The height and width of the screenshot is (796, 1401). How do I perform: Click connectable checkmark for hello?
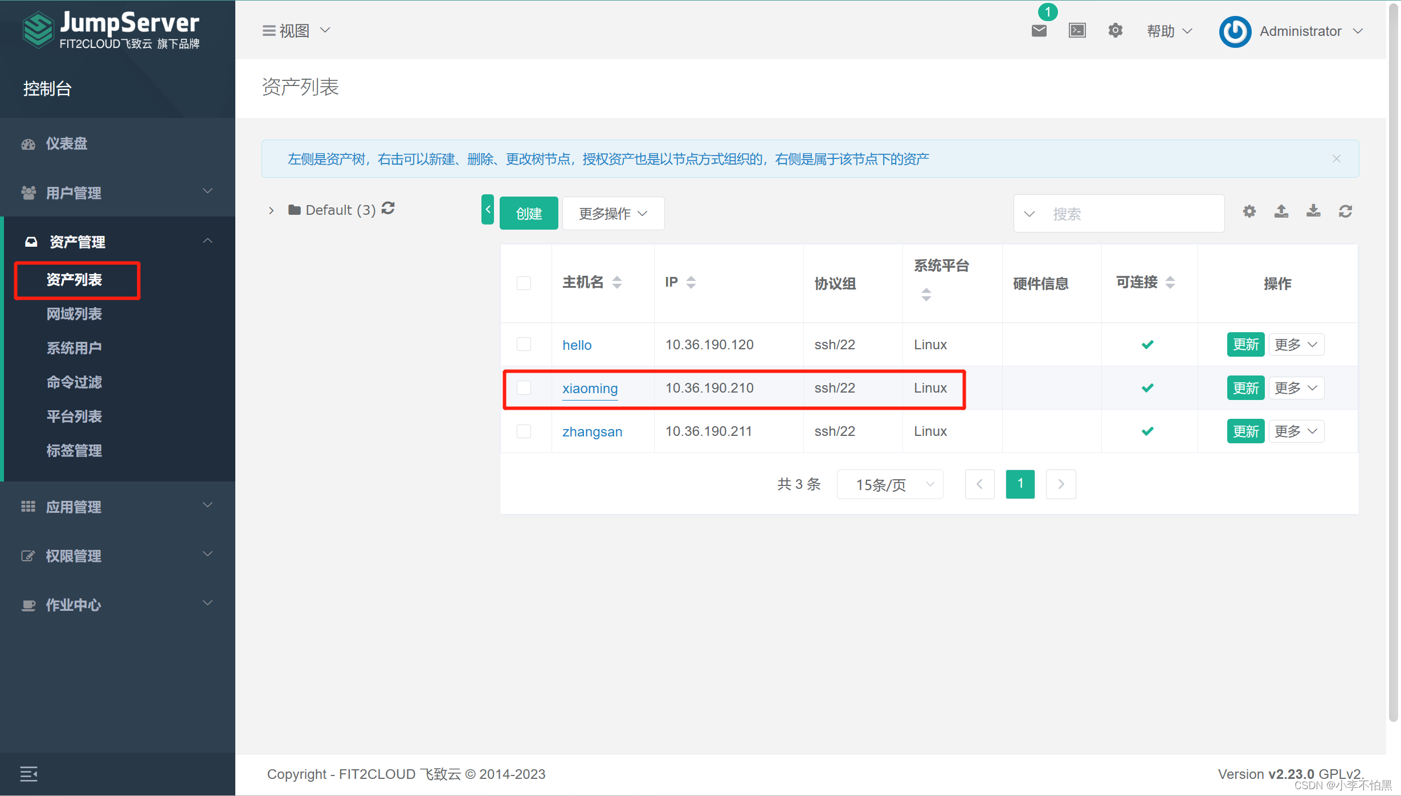coord(1147,345)
